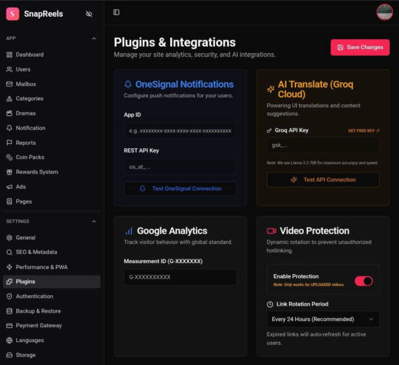Open Rewards System settings
Viewport: 399px width, 365px height.
coord(52,172)
